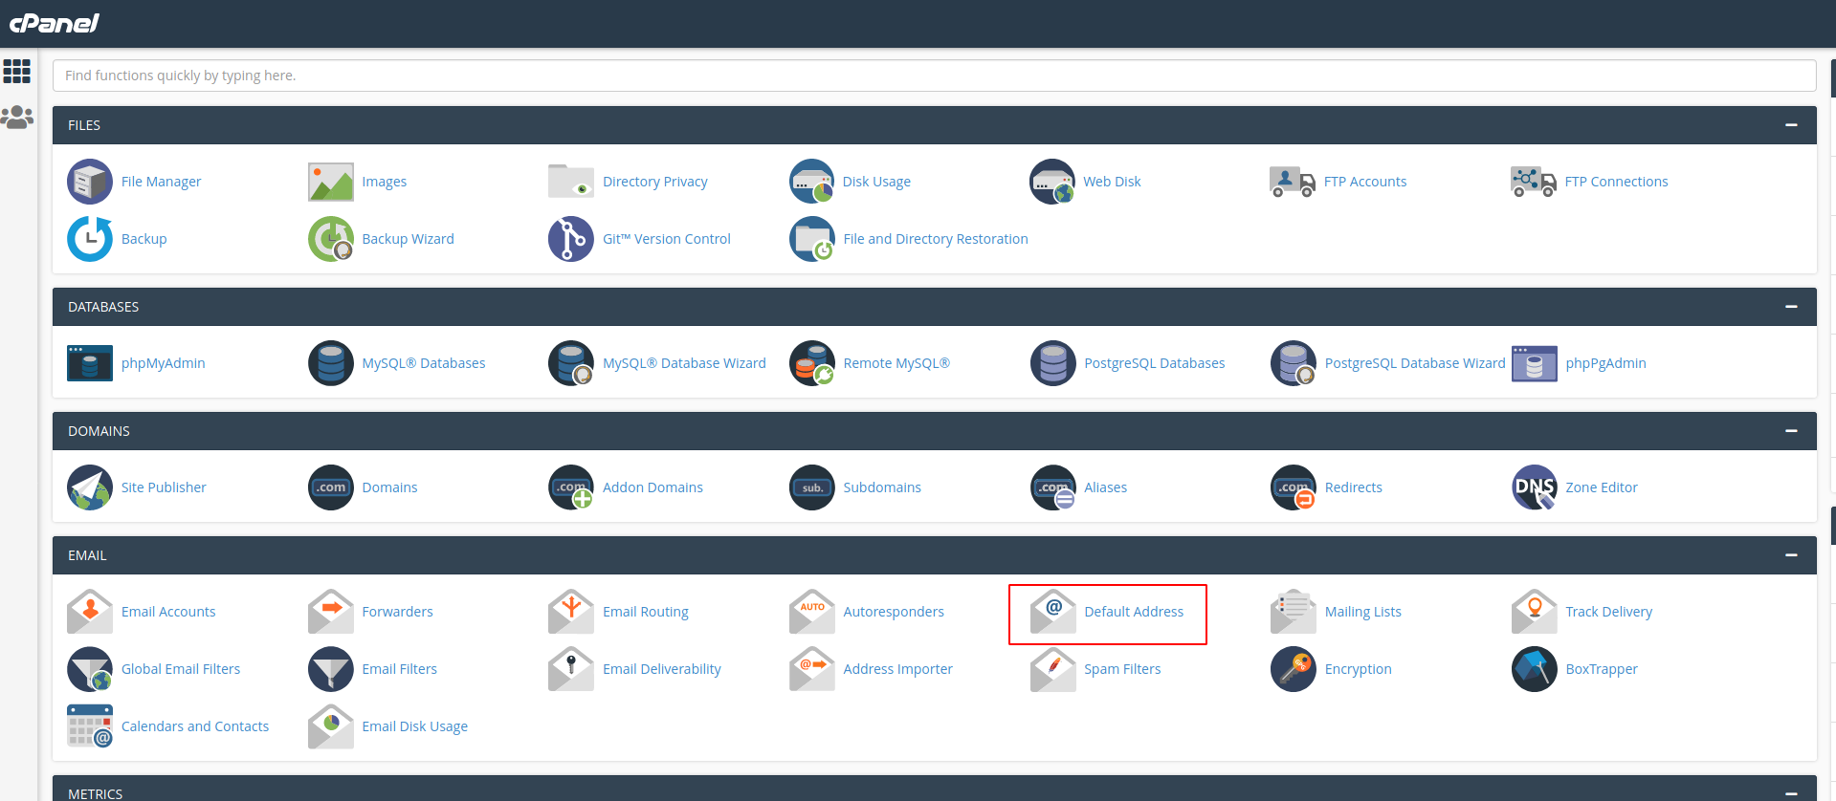Screen dimensions: 1836x801
Task: Click the Calendars and Contacts icon
Action: point(90,726)
